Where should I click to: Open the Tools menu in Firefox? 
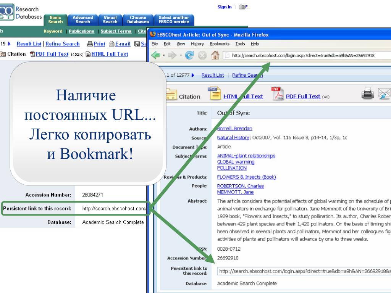[x=240, y=44]
